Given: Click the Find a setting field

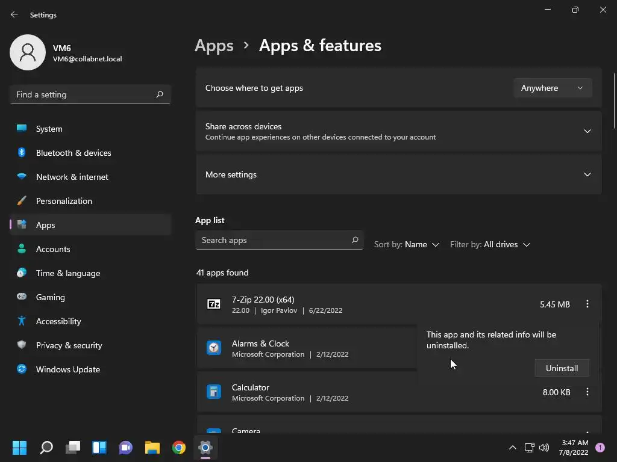Looking at the screenshot, I should (x=90, y=94).
